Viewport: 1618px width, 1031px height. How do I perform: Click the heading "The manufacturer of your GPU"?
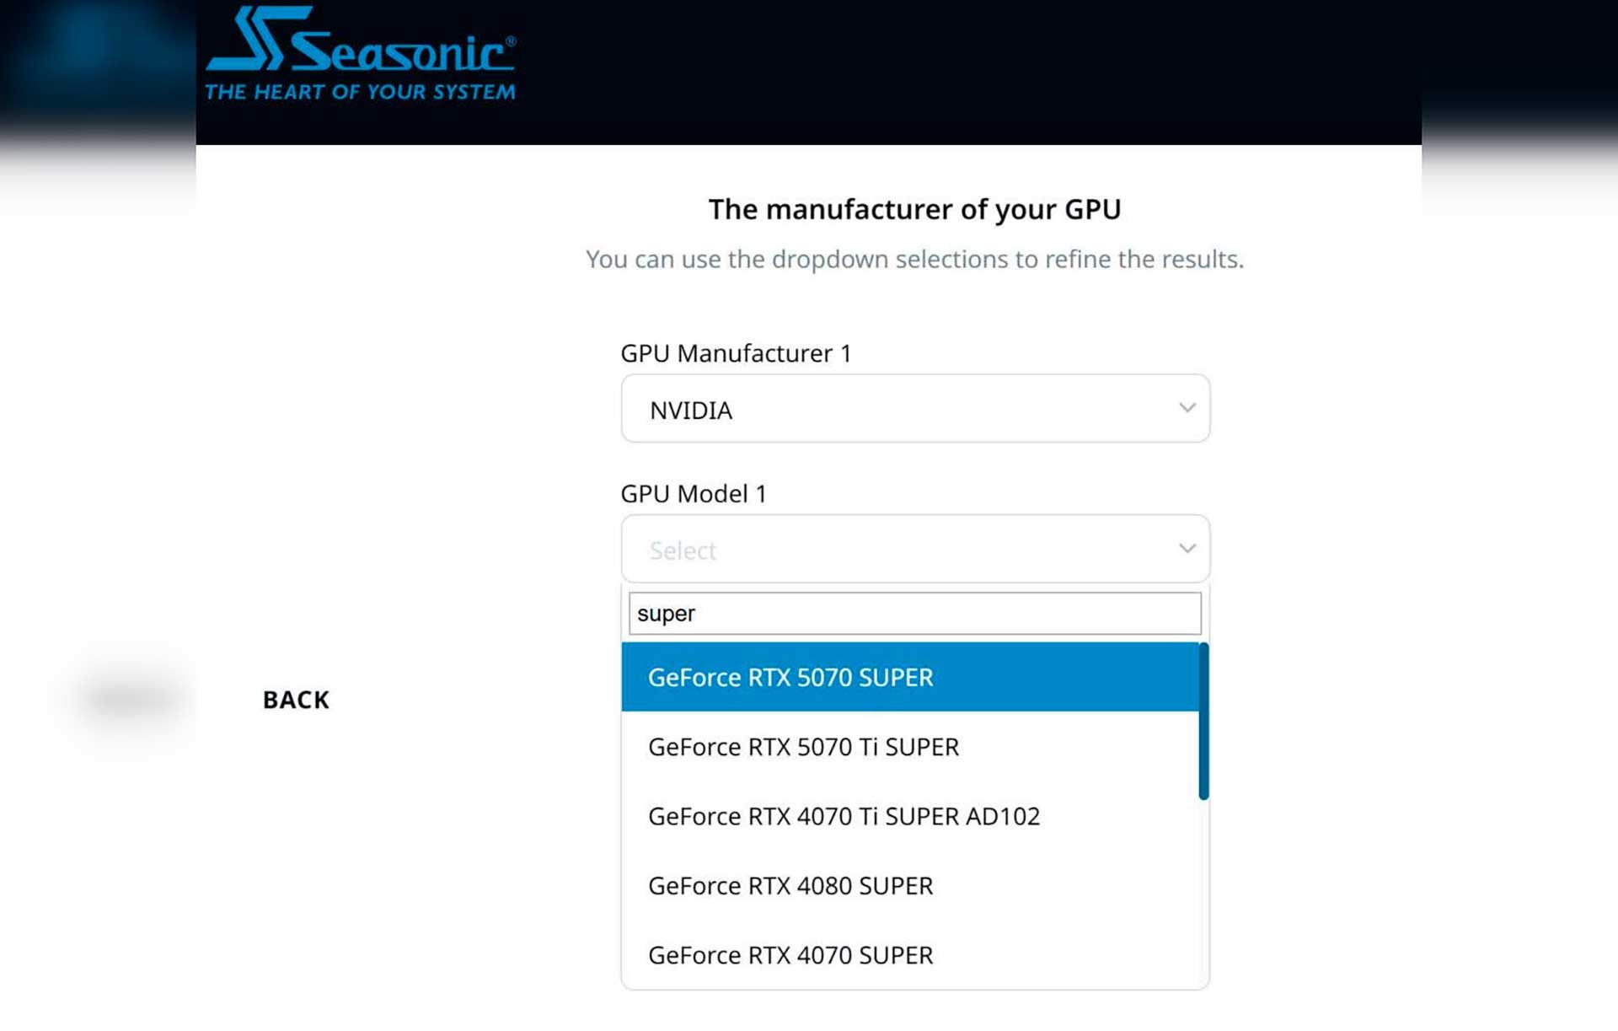click(x=913, y=209)
